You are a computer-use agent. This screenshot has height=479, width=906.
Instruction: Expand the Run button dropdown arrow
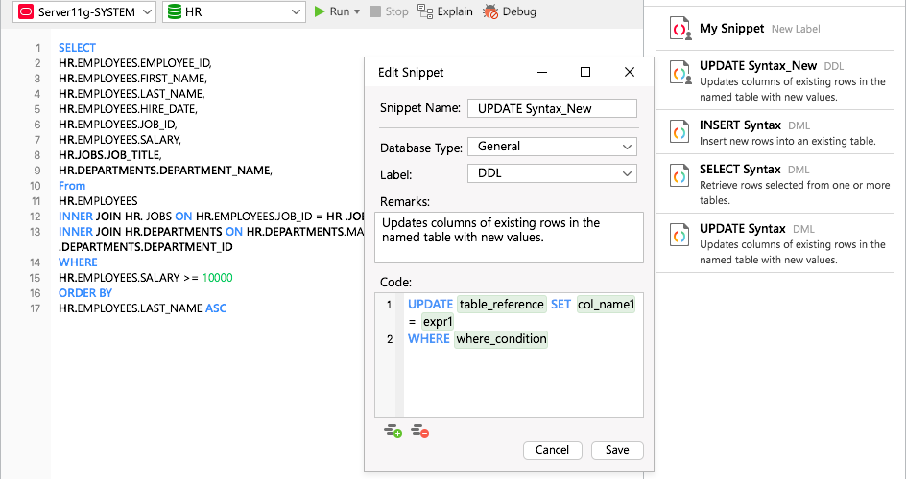pos(357,12)
